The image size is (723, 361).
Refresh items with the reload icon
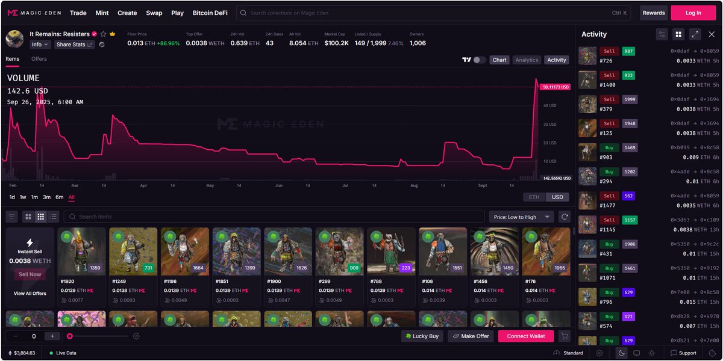click(565, 217)
